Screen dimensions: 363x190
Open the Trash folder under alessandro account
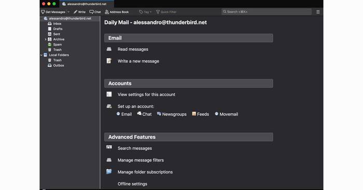coord(57,50)
